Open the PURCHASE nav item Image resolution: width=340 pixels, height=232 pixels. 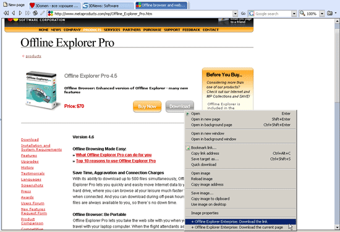[x=152, y=30]
